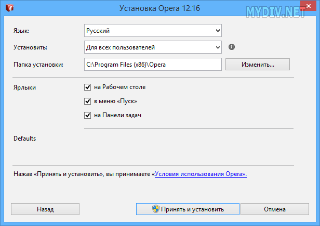Click the Opera installer icon in title bar

9,8
